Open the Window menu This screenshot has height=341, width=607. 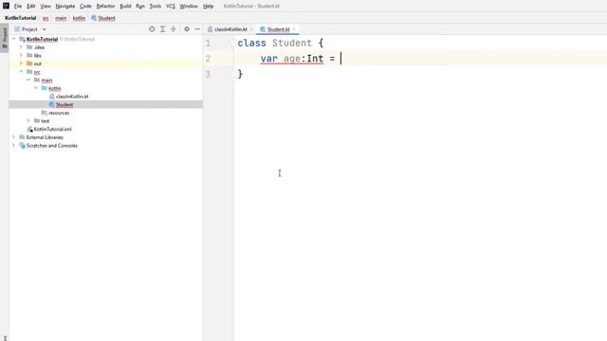click(x=189, y=7)
